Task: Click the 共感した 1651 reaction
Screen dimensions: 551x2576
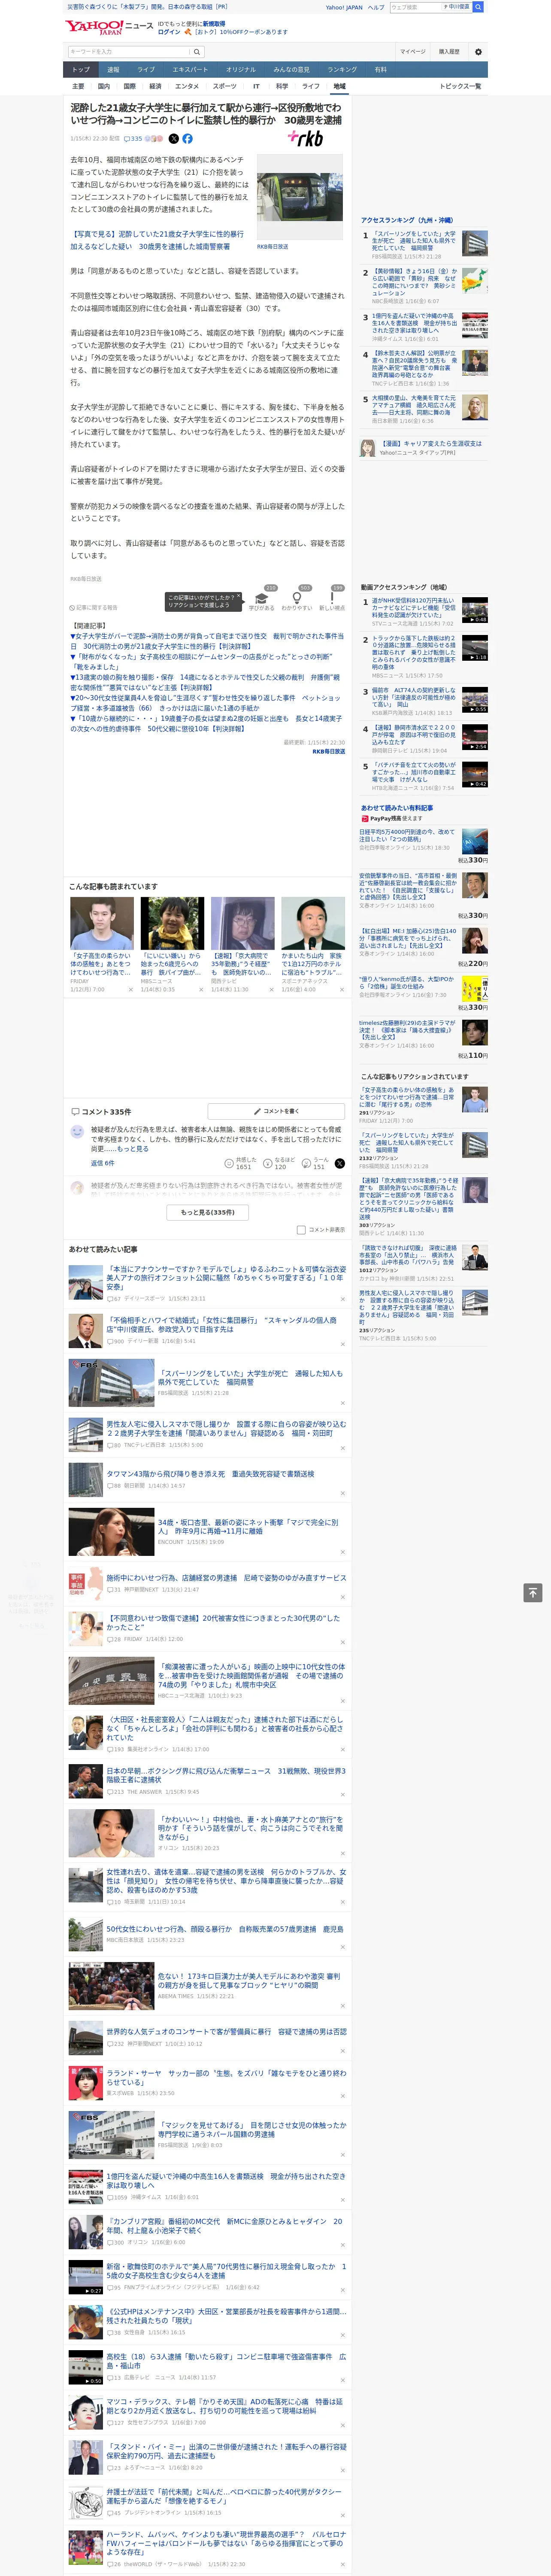Action: click(241, 1163)
